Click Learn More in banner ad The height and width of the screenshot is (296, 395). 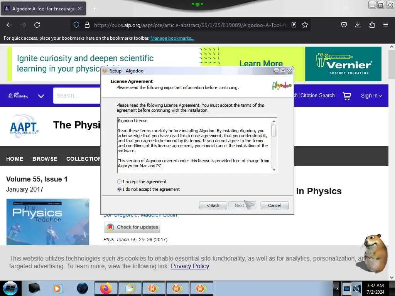pyautogui.click(x=261, y=63)
